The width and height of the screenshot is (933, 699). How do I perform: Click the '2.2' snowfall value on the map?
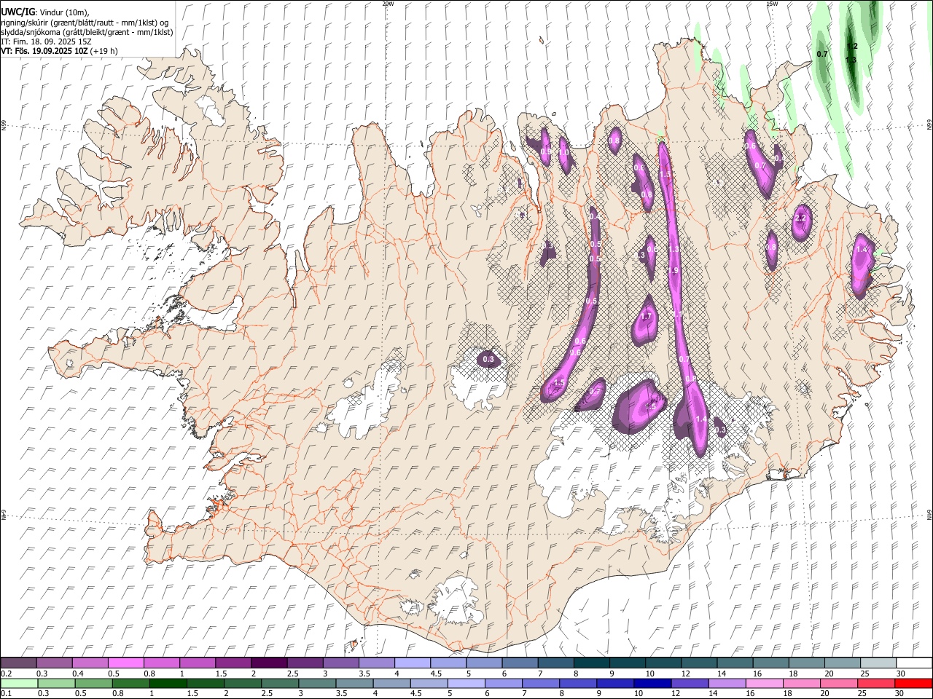800,218
